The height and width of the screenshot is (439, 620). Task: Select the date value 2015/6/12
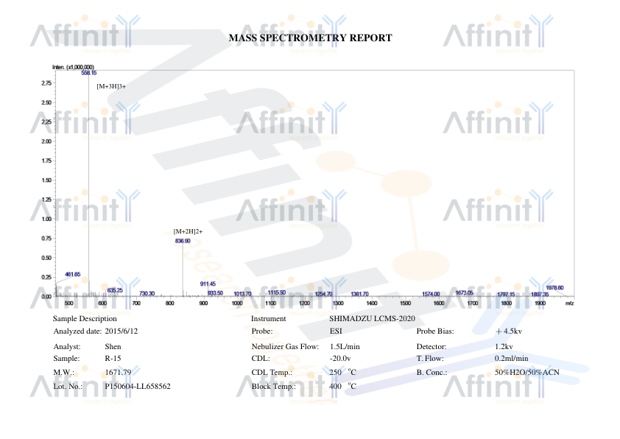click(x=121, y=331)
